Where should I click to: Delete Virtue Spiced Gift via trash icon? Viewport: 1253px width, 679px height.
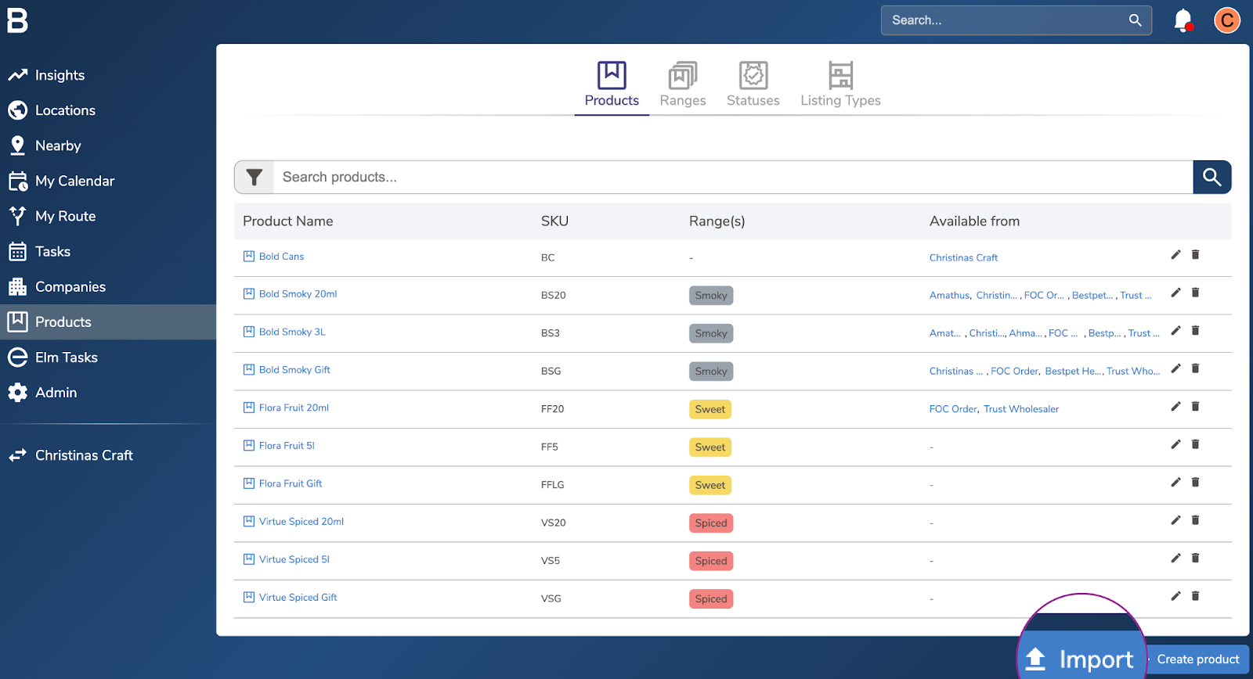(1195, 596)
